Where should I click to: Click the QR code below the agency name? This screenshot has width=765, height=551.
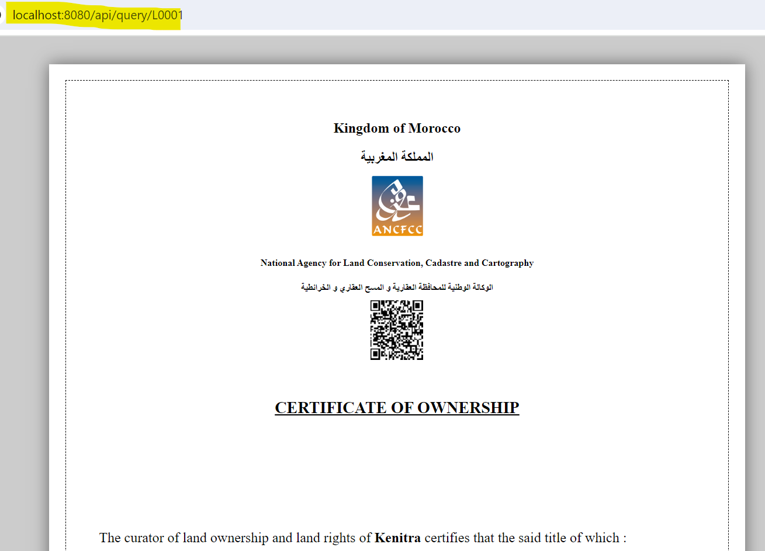pos(397,330)
